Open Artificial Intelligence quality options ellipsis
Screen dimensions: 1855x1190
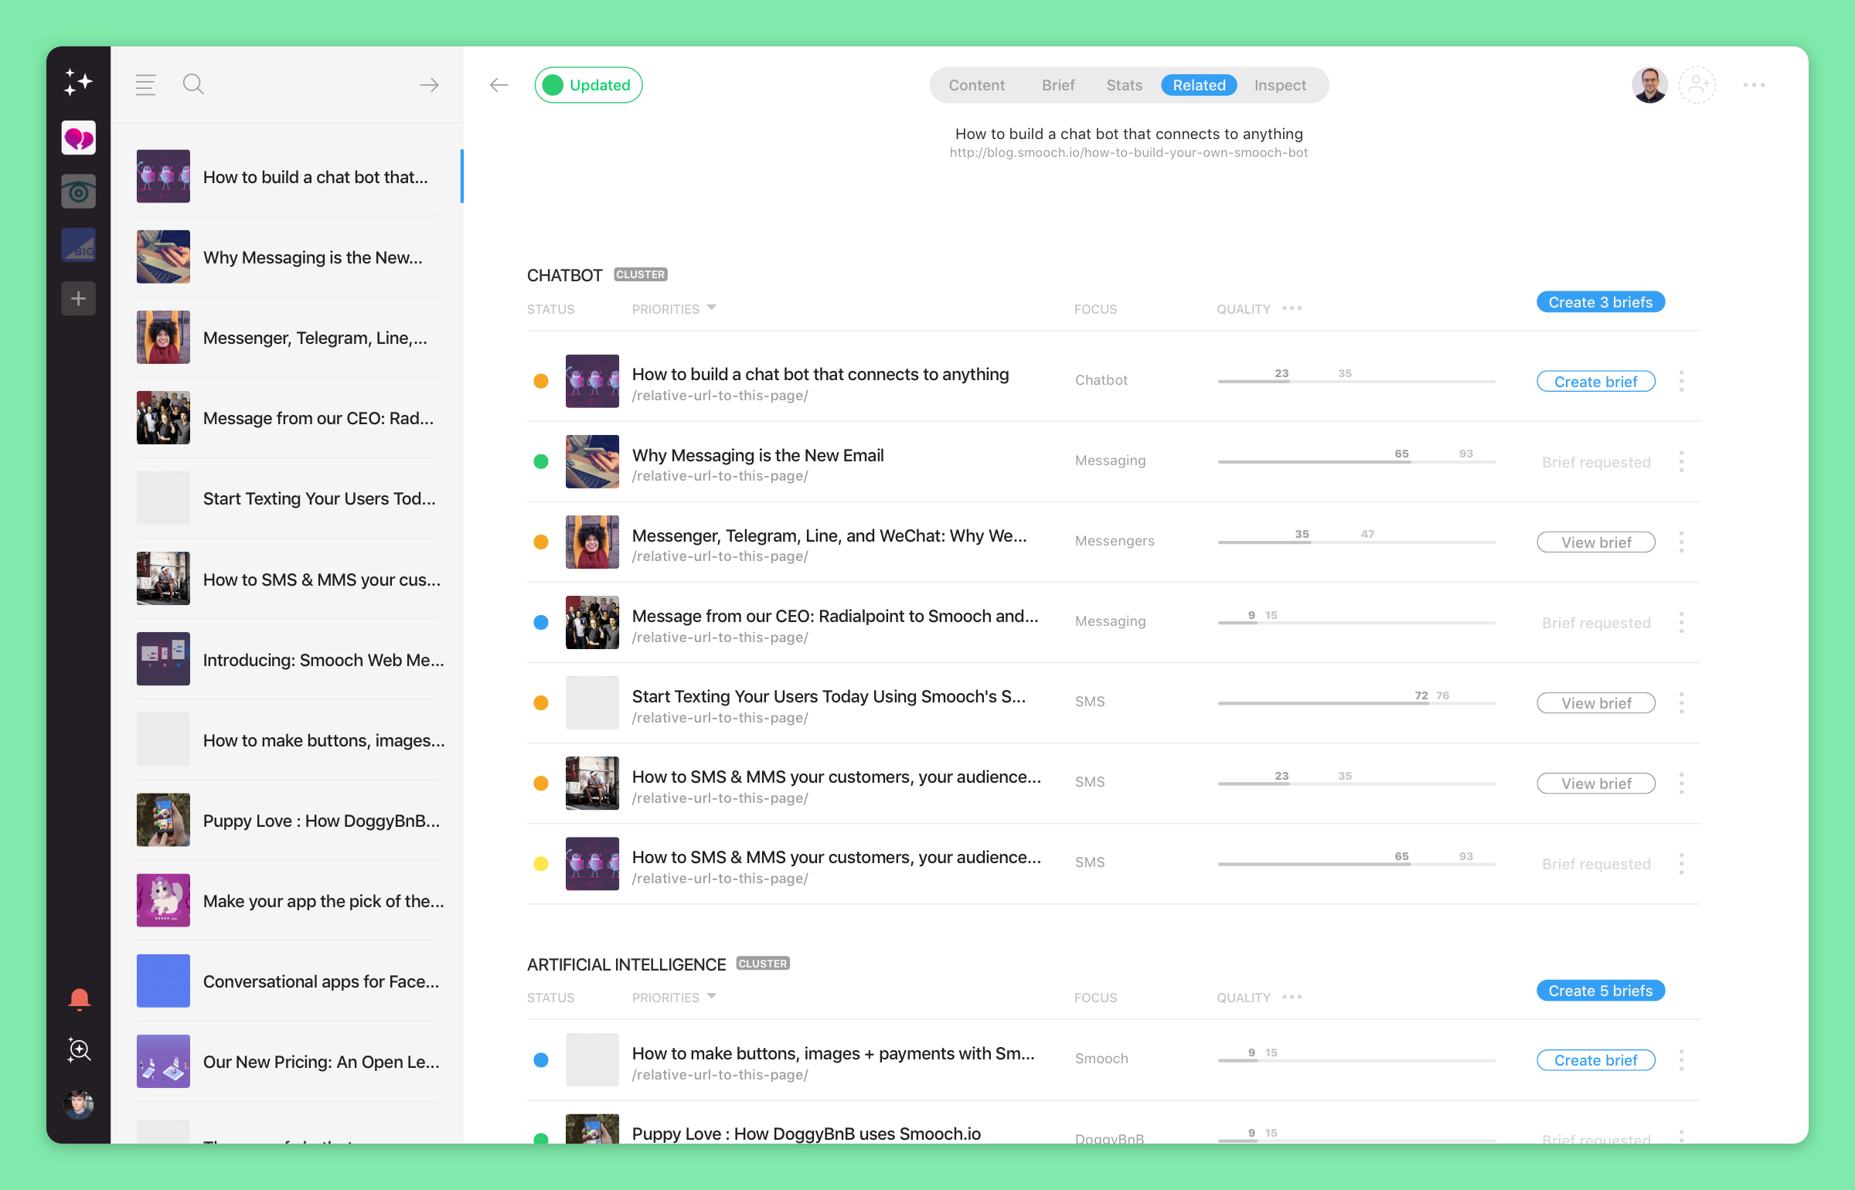pyautogui.click(x=1292, y=997)
